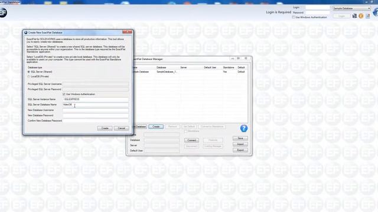The image size is (378, 212).
Task: Click Default User column header
Action: coord(210,68)
